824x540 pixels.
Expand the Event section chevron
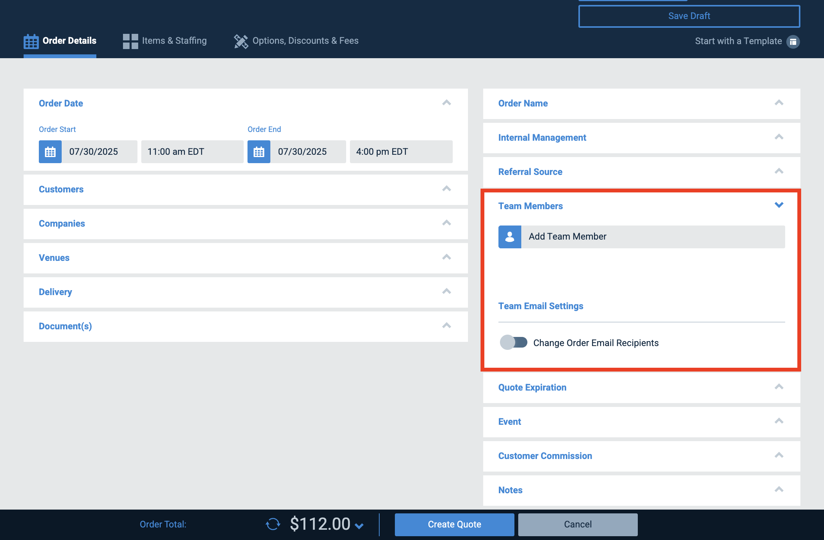(779, 421)
